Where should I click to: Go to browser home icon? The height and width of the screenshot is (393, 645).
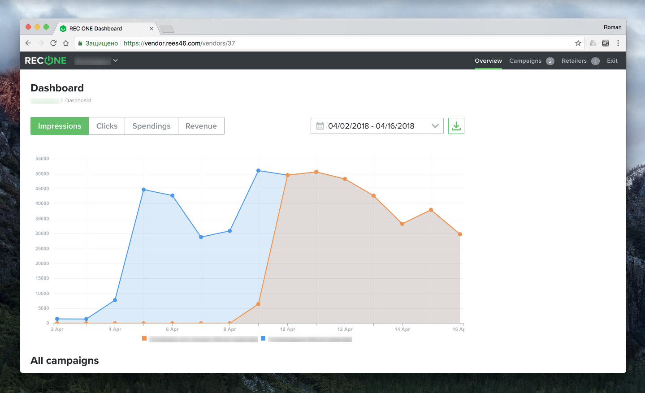click(66, 43)
